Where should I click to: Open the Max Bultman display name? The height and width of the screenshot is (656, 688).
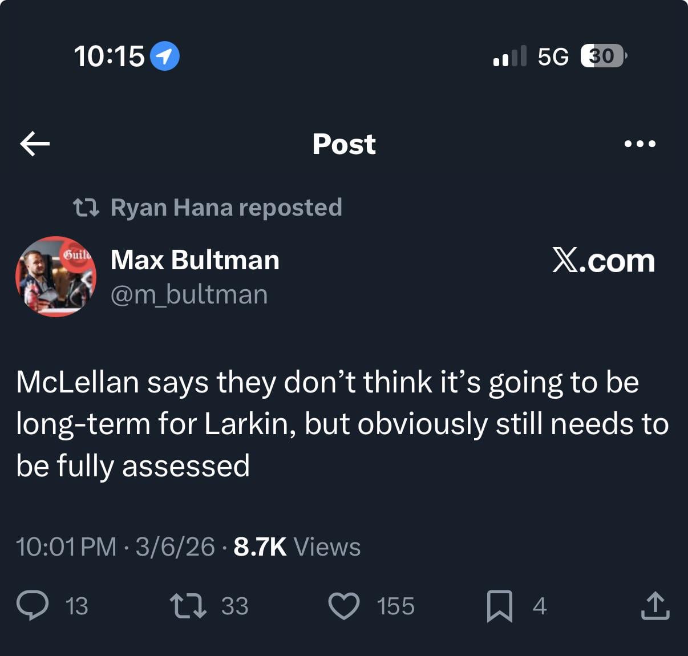(195, 260)
